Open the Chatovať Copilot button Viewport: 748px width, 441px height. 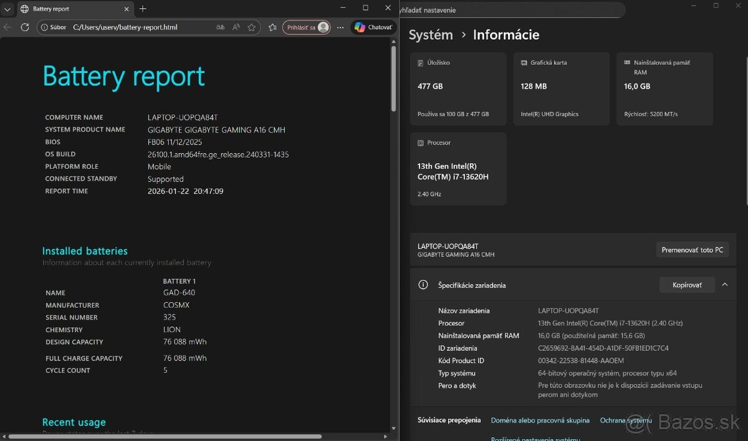tap(373, 27)
